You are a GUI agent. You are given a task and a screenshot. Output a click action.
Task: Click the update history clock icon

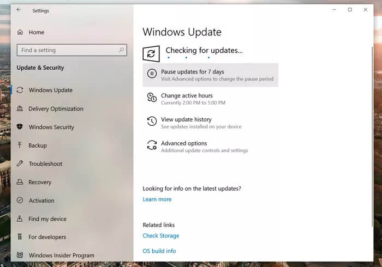click(152, 121)
